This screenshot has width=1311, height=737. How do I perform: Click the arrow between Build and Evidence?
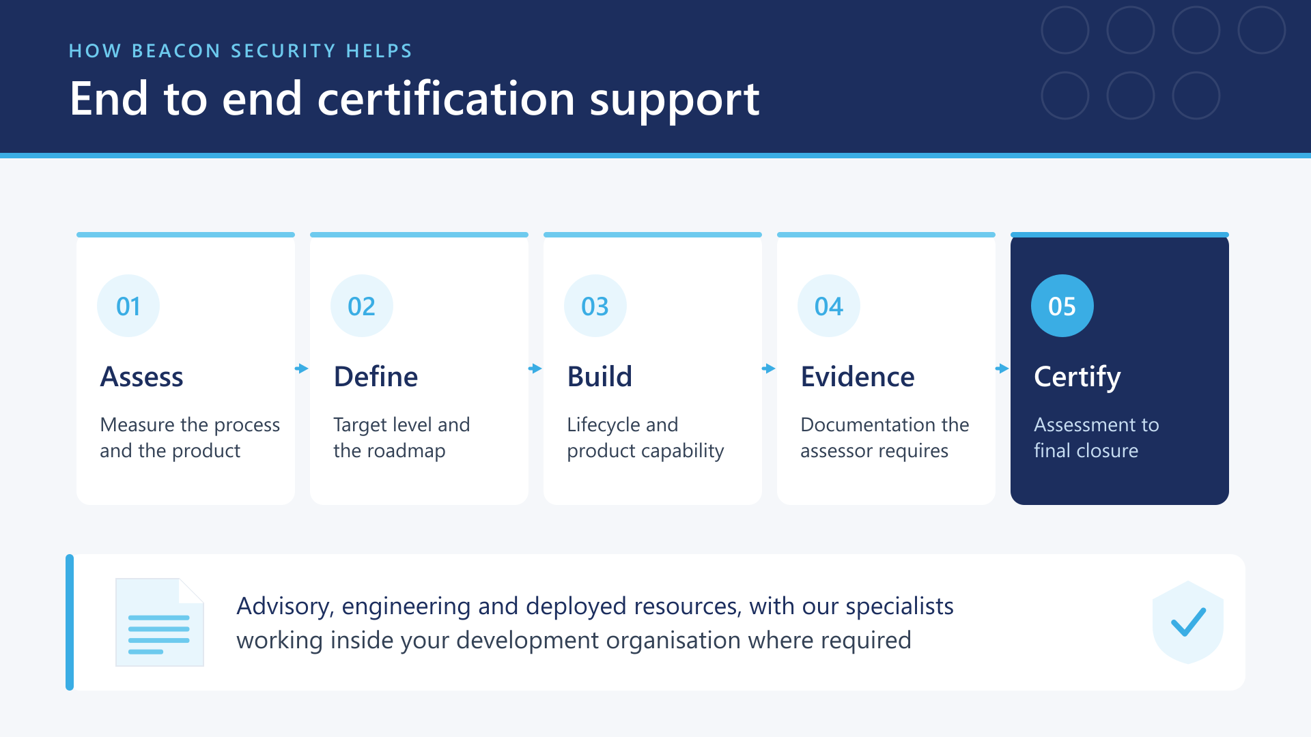[x=769, y=369]
